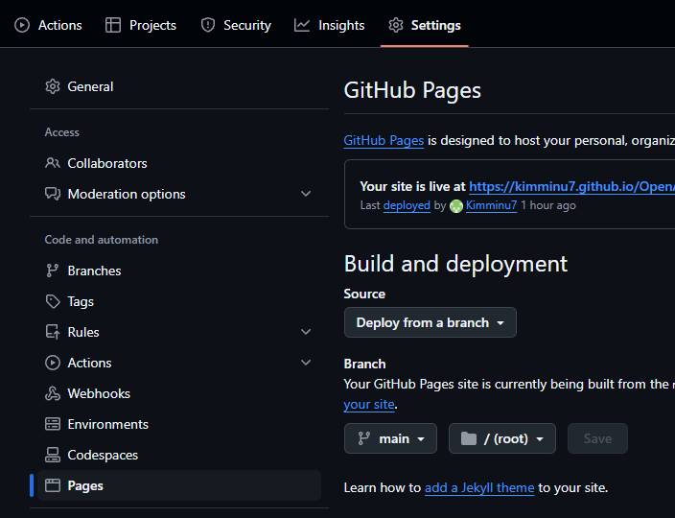Open Kimminu7 user profile link

(x=491, y=205)
